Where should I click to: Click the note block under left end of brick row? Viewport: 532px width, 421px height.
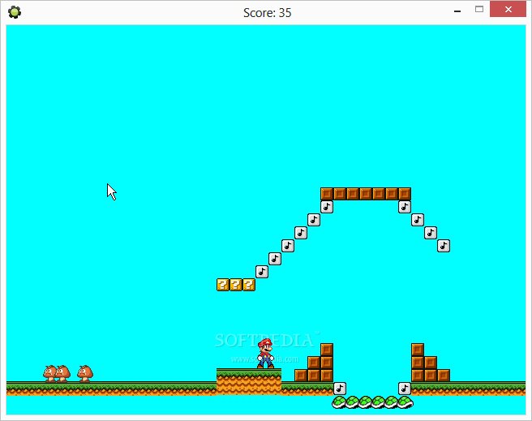[x=327, y=207]
